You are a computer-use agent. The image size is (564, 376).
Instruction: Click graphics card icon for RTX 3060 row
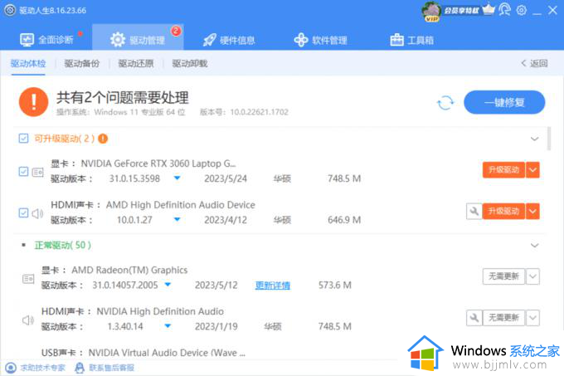coord(38,173)
